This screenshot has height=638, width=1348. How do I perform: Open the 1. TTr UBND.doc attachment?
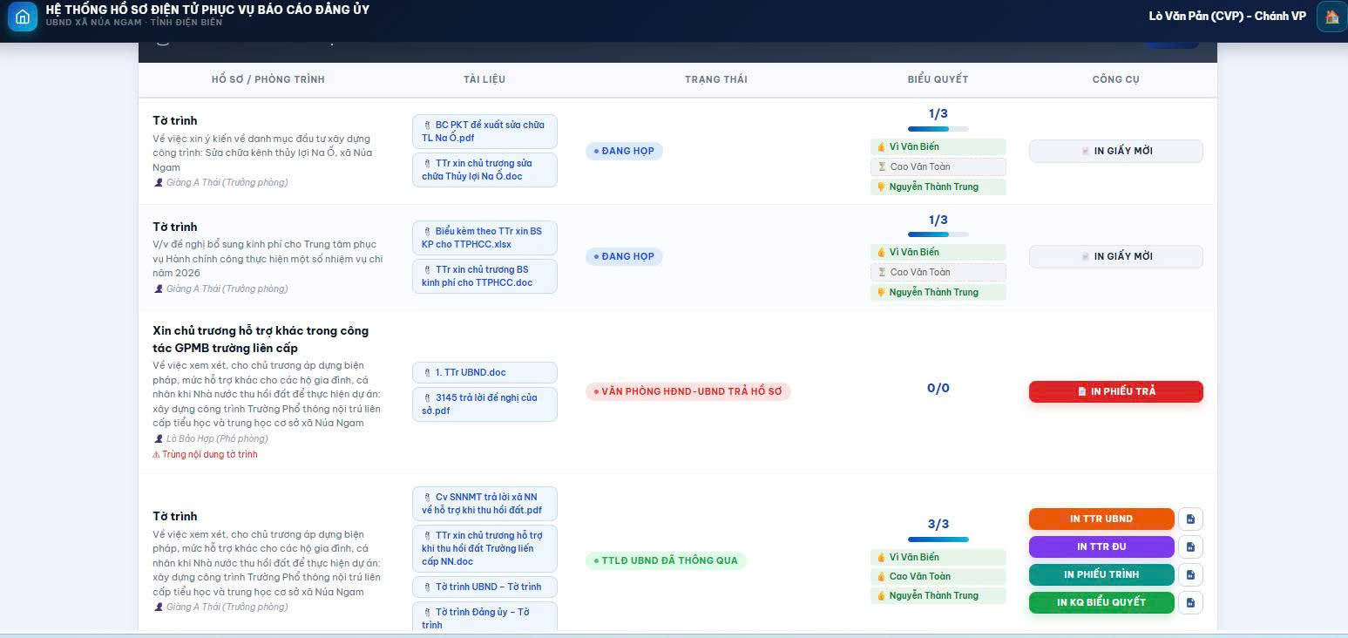pyautogui.click(x=484, y=372)
